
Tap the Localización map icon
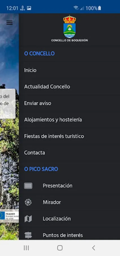pos(28,219)
